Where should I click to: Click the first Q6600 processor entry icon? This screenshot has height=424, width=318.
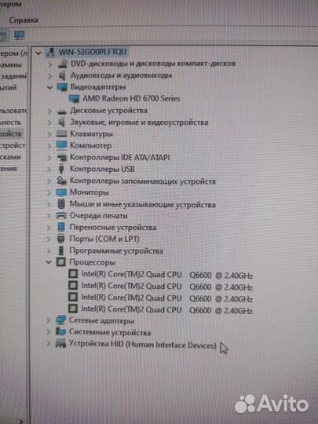73,274
